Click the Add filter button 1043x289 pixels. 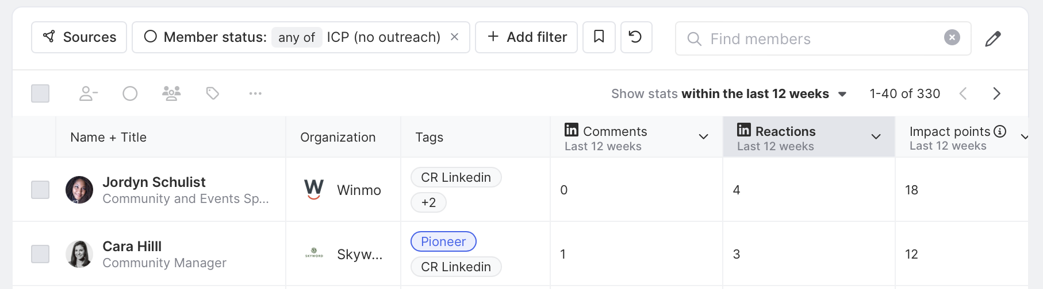(526, 37)
